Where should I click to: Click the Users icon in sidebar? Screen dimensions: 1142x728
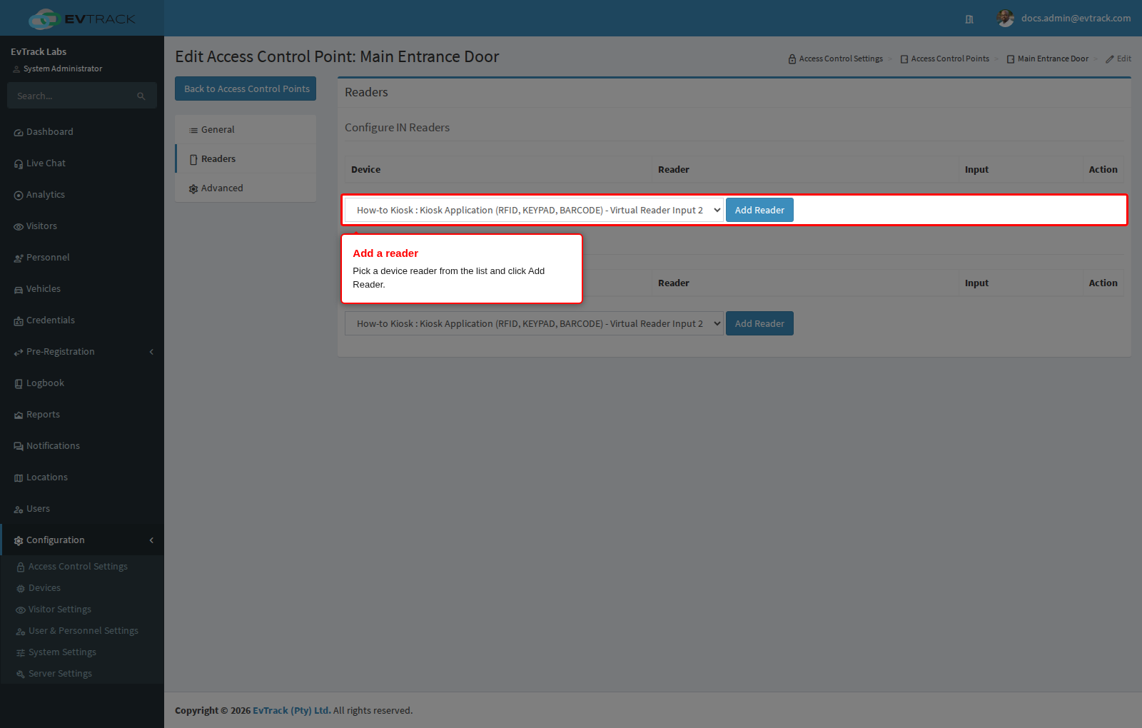click(x=19, y=510)
